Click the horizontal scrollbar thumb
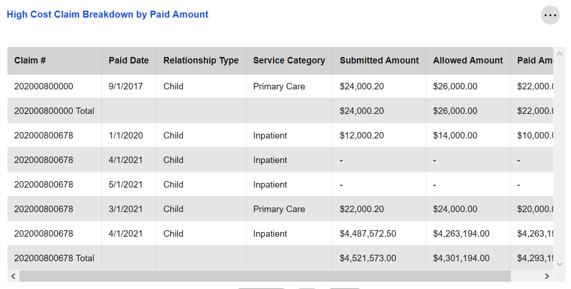This screenshot has width=571, height=289. (265, 276)
